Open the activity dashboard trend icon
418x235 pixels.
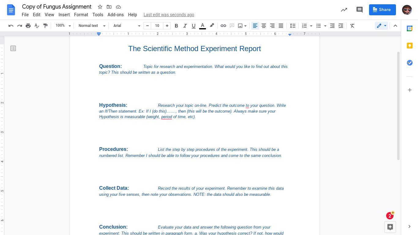[344, 10]
